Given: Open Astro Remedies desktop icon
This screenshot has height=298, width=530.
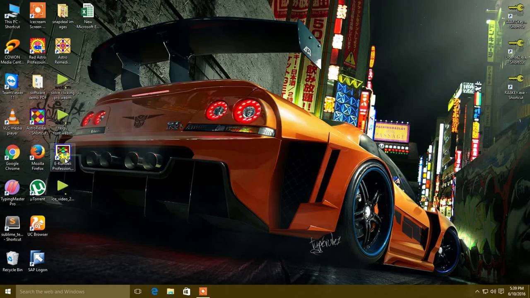Looking at the screenshot, I should (x=63, y=52).
